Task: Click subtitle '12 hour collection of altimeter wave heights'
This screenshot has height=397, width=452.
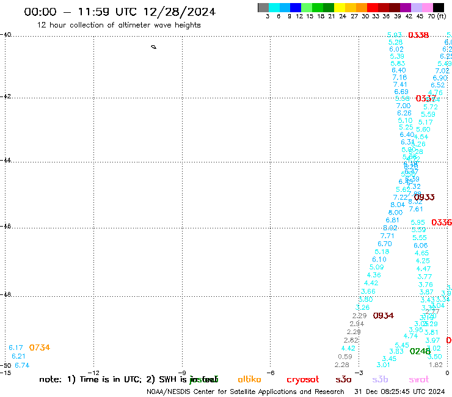Action: pos(118,25)
